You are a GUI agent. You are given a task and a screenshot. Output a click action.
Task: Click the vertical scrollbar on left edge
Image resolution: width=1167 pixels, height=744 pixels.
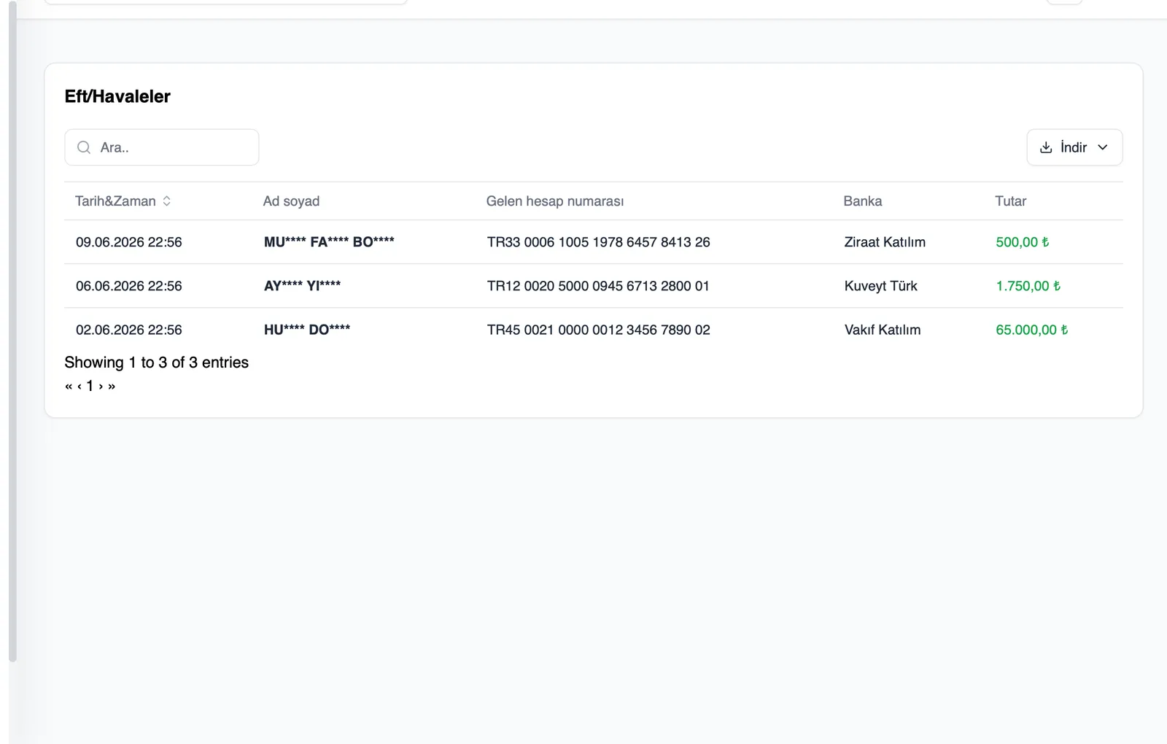[12, 332]
